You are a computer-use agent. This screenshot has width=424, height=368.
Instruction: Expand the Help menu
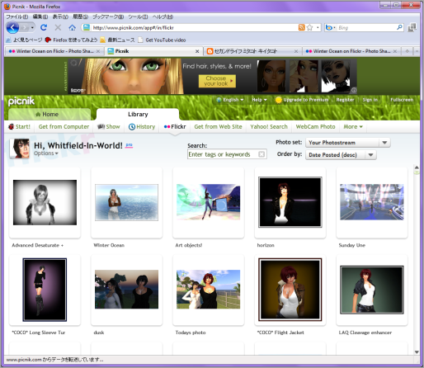pos(259,100)
